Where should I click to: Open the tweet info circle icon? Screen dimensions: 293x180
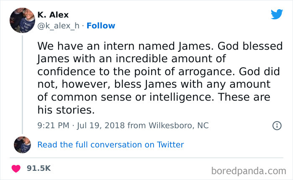[277, 125]
